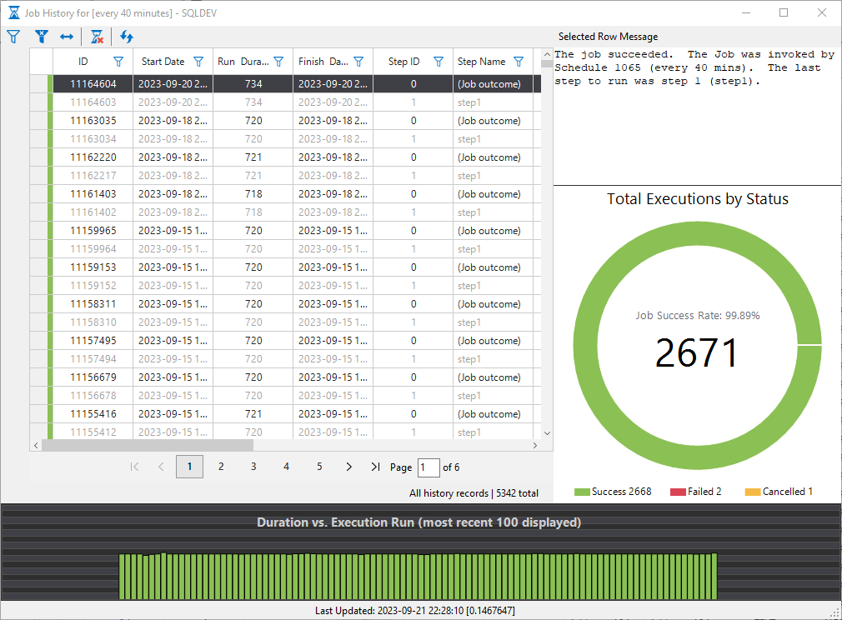
Task: Click the hourglass with red X icon
Action: pos(98,37)
